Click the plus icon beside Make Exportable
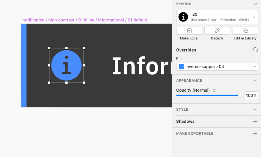 (x=255, y=133)
